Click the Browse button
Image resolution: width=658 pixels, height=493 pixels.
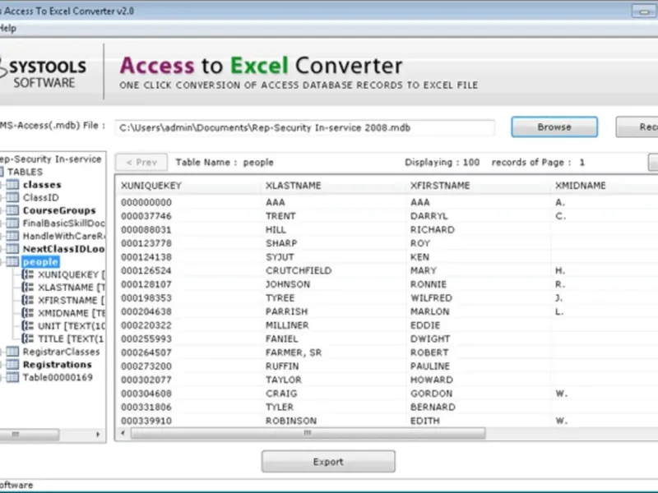click(x=554, y=127)
